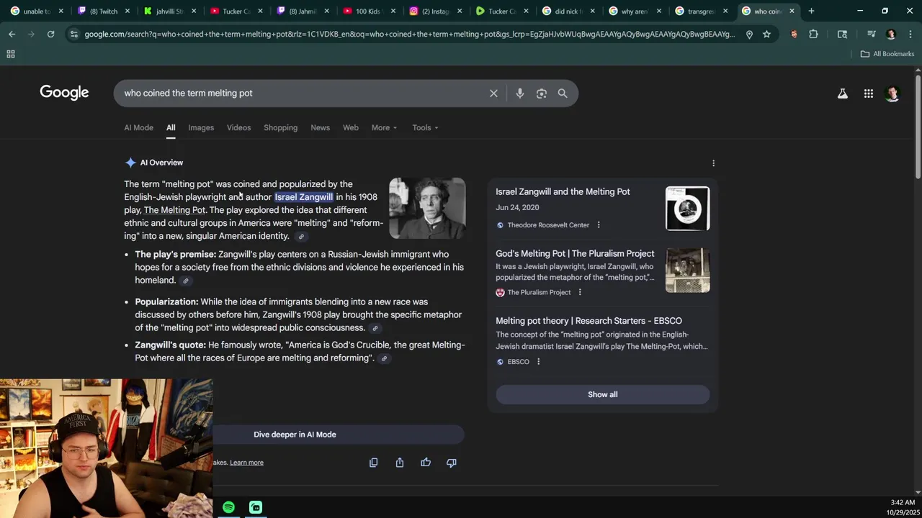The height and width of the screenshot is (518, 922).
Task: Open the Google account avatar
Action: (892, 94)
